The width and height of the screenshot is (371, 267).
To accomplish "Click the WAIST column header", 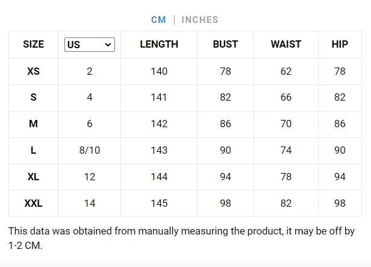I will coord(286,45).
